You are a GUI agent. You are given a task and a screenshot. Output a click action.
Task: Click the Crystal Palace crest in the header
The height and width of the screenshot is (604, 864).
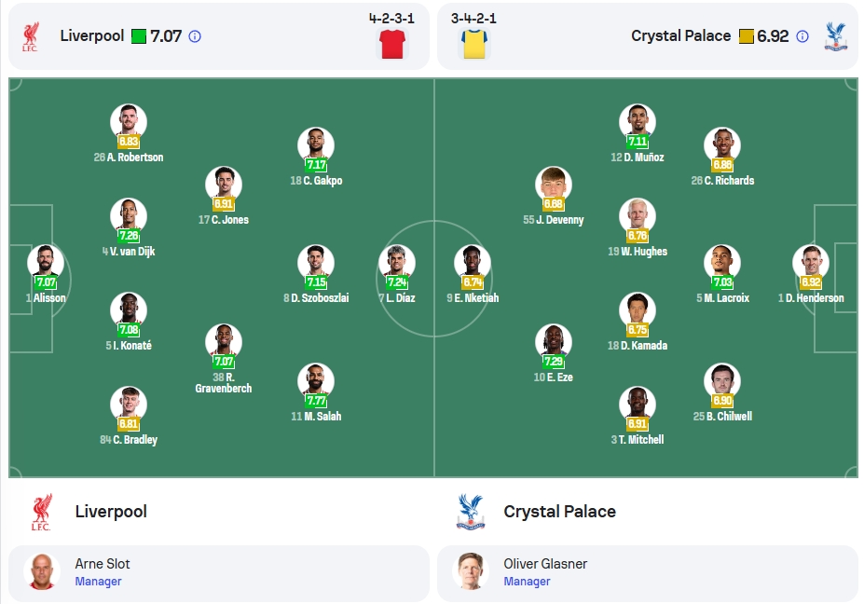(835, 36)
